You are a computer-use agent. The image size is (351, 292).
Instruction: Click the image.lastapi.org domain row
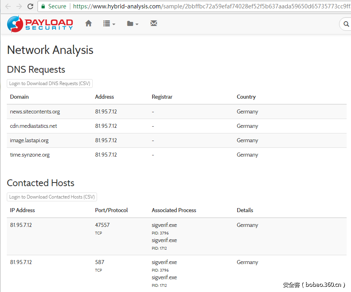[30, 141]
